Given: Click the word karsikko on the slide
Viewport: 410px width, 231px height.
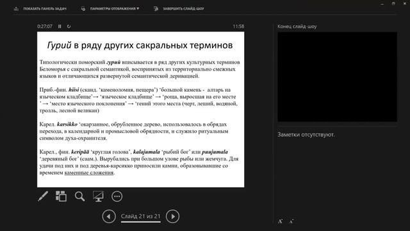Looking at the screenshot, I should pos(67,124).
